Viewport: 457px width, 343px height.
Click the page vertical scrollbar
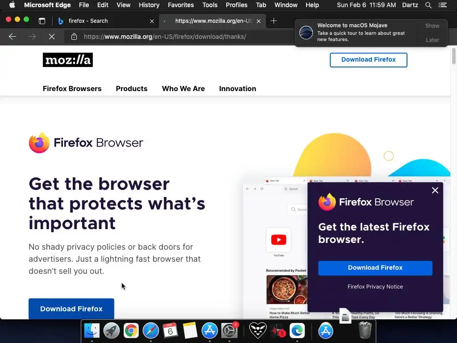pos(453,56)
